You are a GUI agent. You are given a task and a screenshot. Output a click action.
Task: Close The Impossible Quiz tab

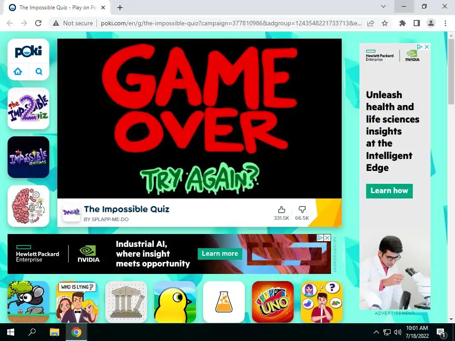[103, 8]
